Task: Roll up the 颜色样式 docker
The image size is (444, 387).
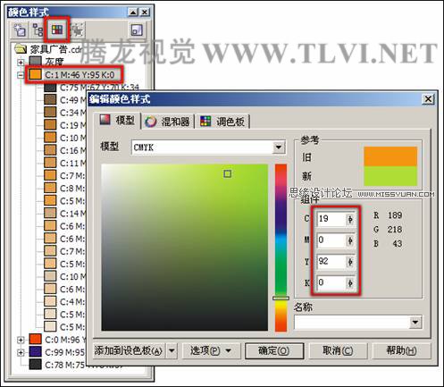Action: tap(133, 13)
